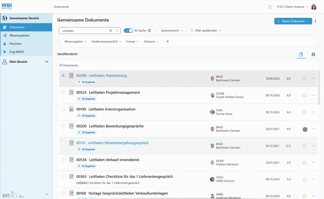
Task: Click the user profile avatar
Action: click(x=314, y=7)
